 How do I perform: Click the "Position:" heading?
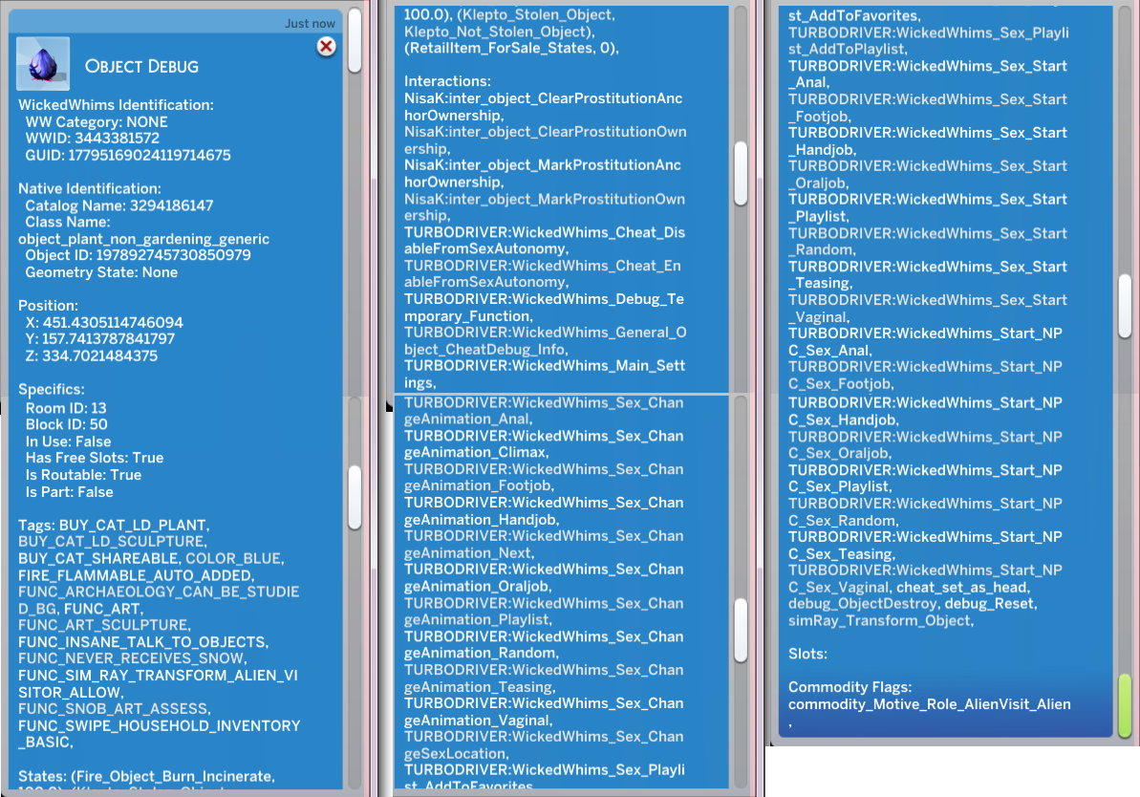48,306
